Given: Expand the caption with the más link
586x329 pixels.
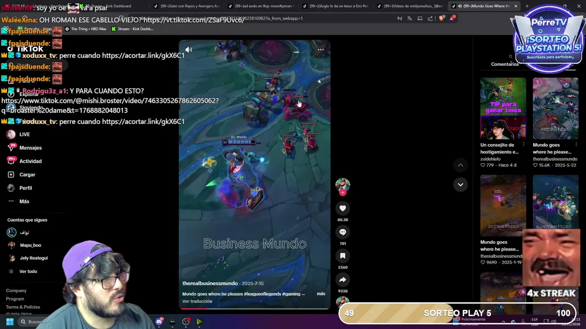Looking at the screenshot, I should coord(321,294).
